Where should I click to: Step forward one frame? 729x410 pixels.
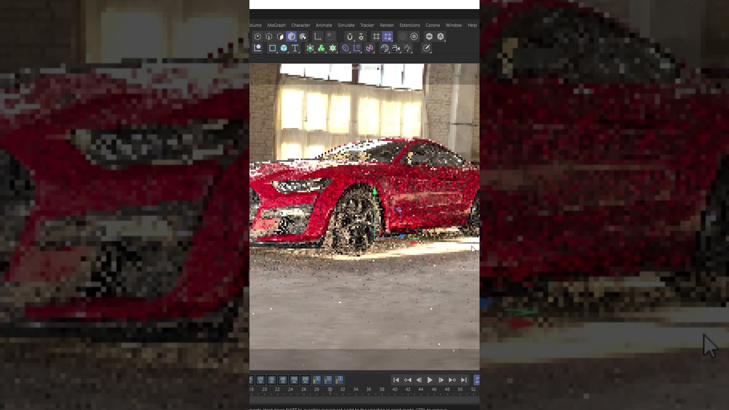441,380
